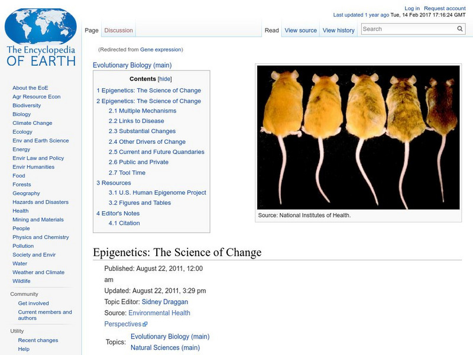Open the View history tab

pyautogui.click(x=338, y=30)
